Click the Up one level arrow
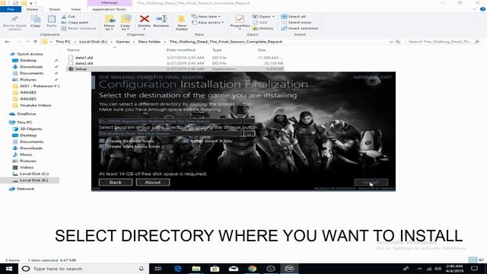Image resolution: width=487 pixels, height=274 pixels. [35, 42]
